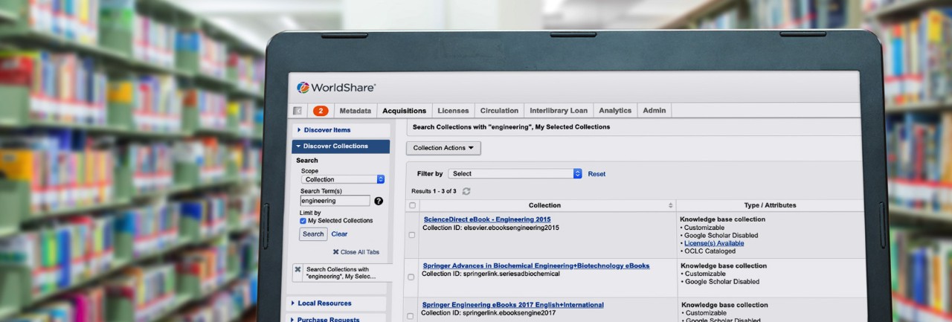Tick the select-all checkbox in table header
Image resolution: width=952 pixels, height=322 pixels.
412,205
